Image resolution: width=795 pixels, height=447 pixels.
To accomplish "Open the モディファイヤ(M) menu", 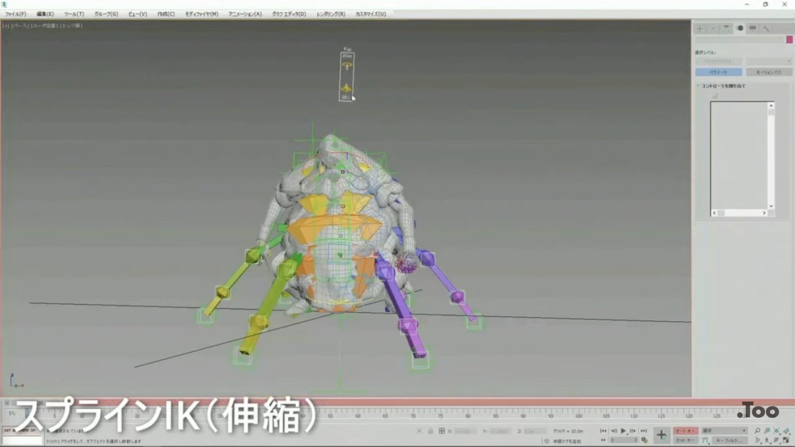I will [201, 14].
